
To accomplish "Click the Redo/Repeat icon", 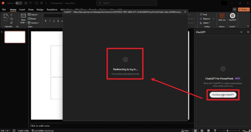I will tap(37, 3).
